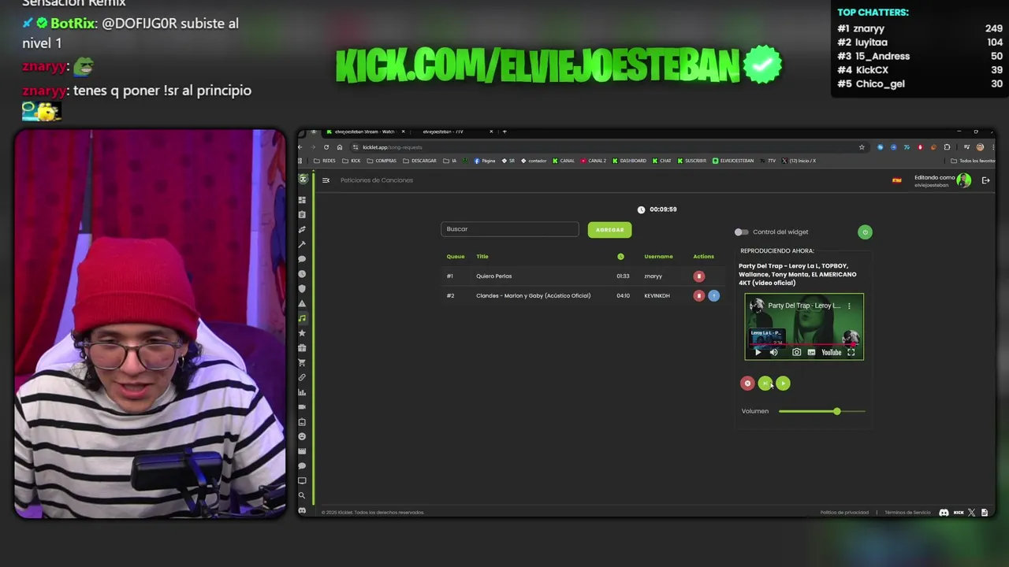This screenshot has height=567, width=1009.
Task: Open the shopping cart icon in sidebar
Action: [x=302, y=362]
